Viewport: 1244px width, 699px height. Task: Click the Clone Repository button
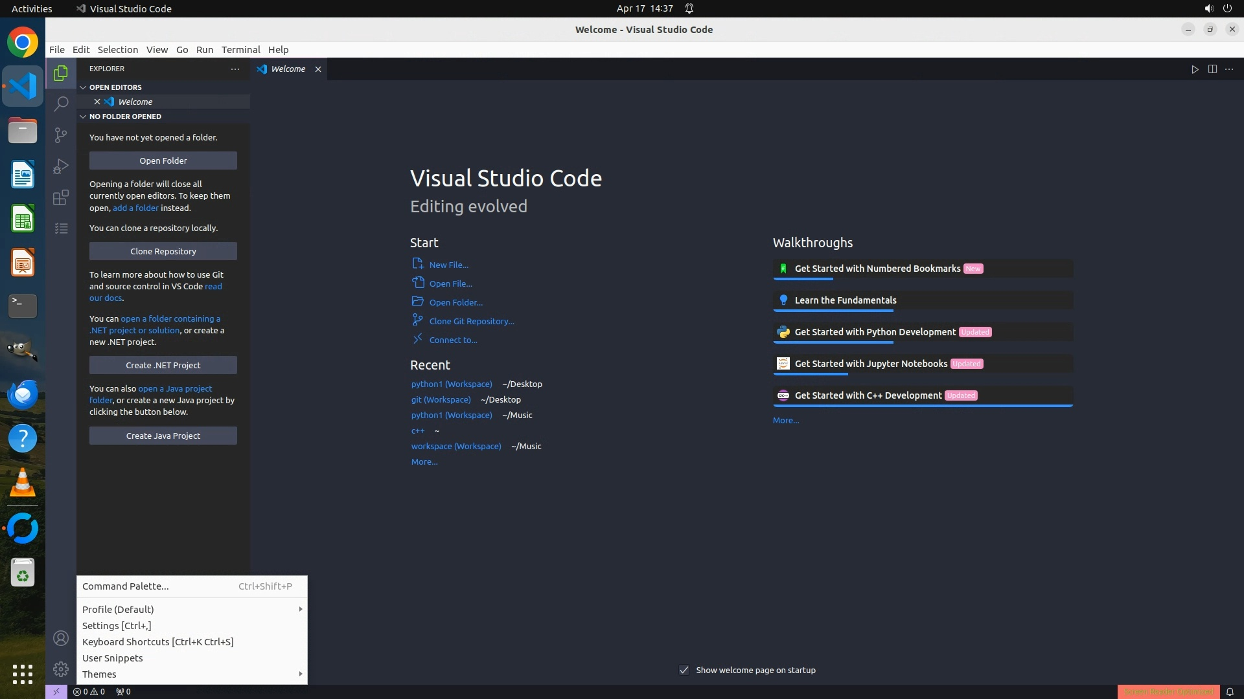[163, 251]
